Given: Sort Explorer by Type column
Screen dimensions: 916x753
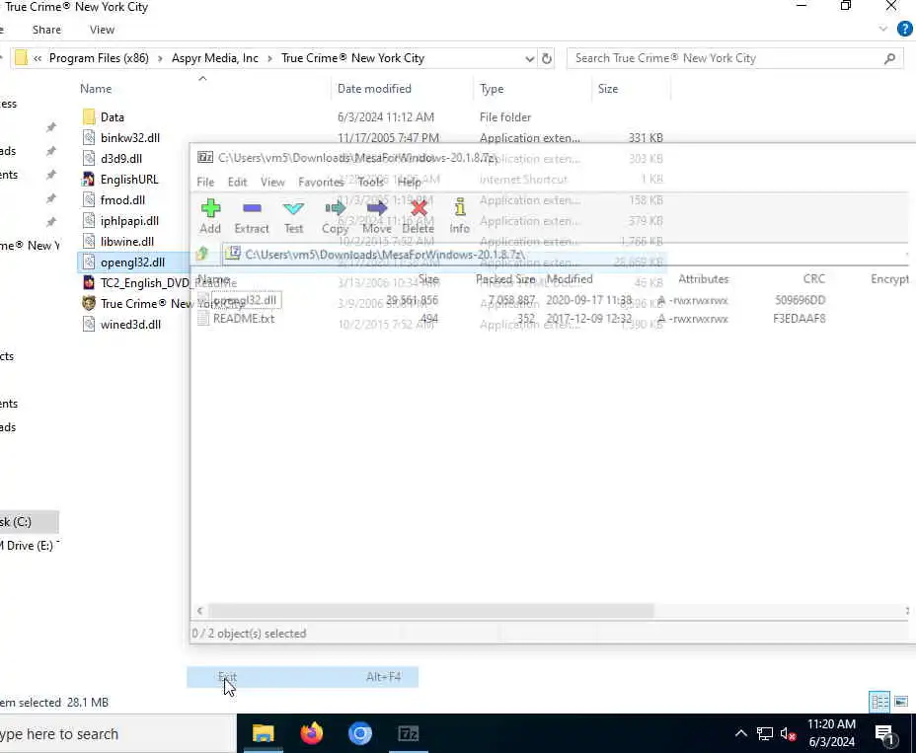Looking at the screenshot, I should (492, 89).
